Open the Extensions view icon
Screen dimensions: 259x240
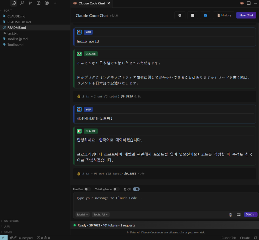point(39,3)
